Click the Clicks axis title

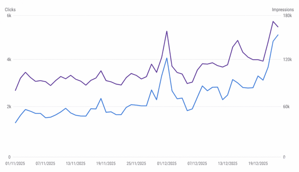10,9
